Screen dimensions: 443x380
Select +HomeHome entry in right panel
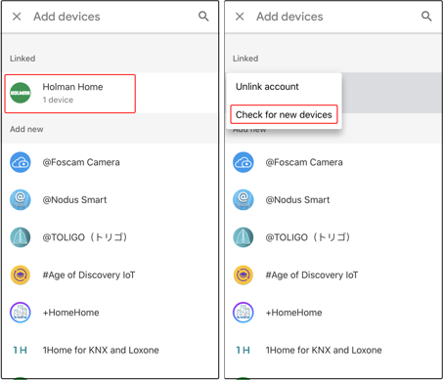point(333,313)
